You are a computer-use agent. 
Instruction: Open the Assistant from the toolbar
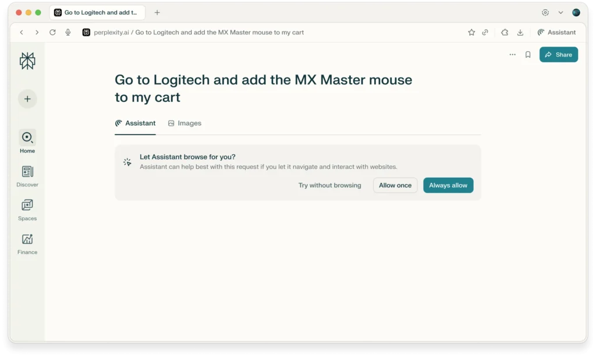[x=557, y=32]
